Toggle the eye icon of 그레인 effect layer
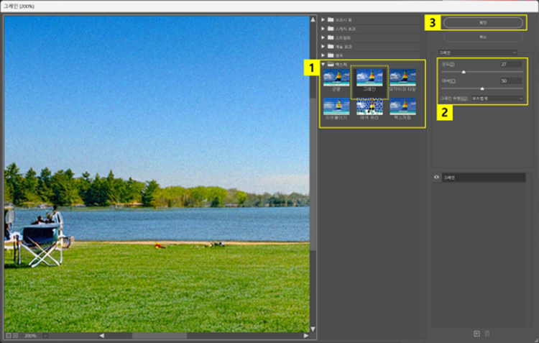This screenshot has width=539, height=343. 436,178
